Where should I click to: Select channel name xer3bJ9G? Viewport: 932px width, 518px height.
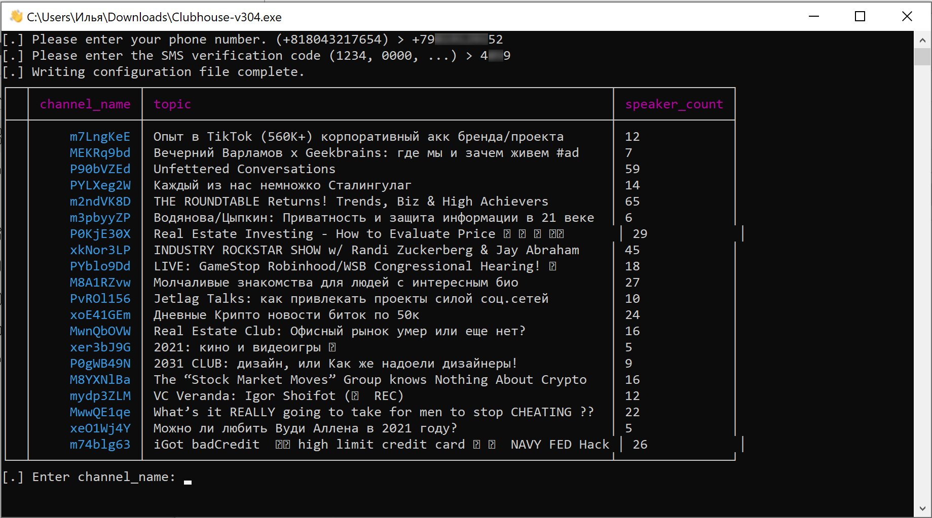(100, 347)
